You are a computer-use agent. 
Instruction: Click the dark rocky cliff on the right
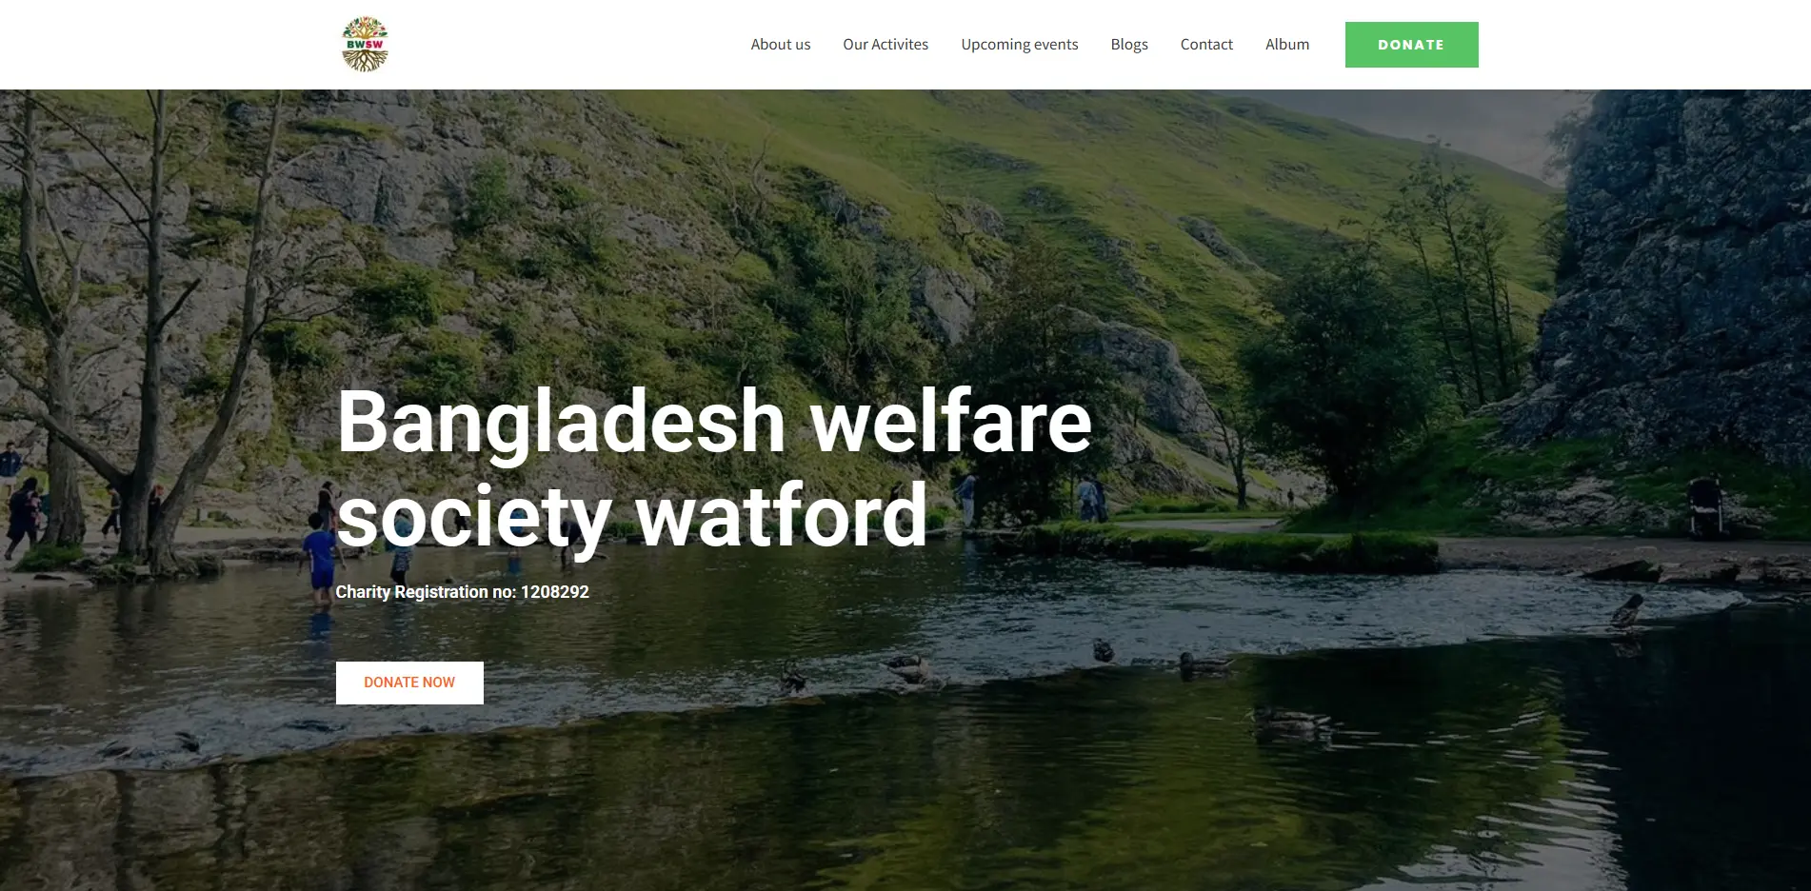click(x=1676, y=276)
